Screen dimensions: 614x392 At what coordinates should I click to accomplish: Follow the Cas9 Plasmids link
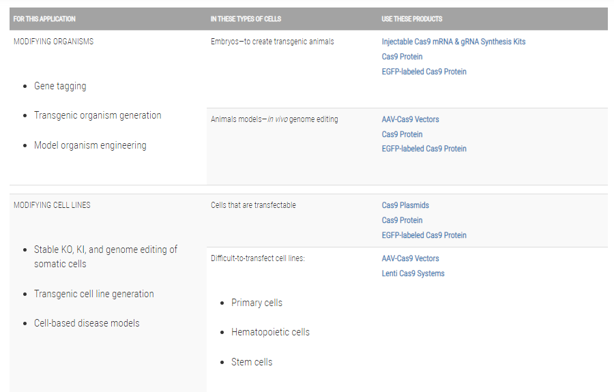(x=405, y=205)
